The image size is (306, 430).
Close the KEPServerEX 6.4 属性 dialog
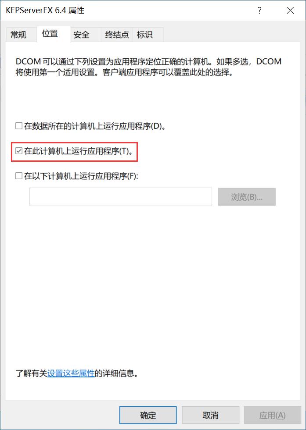click(290, 11)
